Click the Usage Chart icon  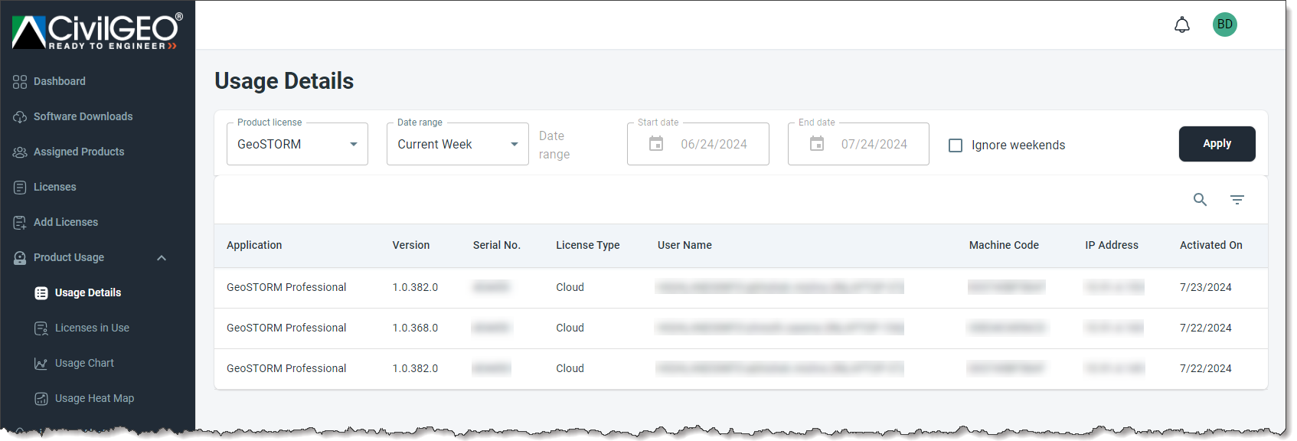[41, 364]
